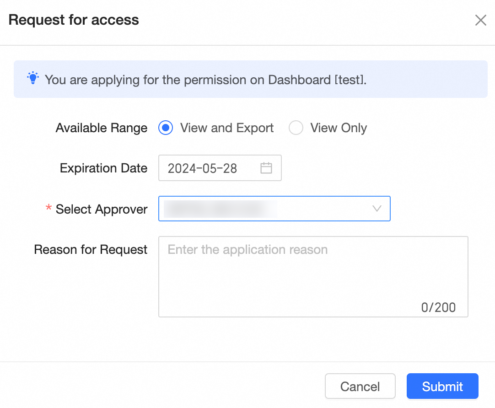The width and height of the screenshot is (495, 408).
Task: Close the Request for access dialog
Action: [x=480, y=20]
